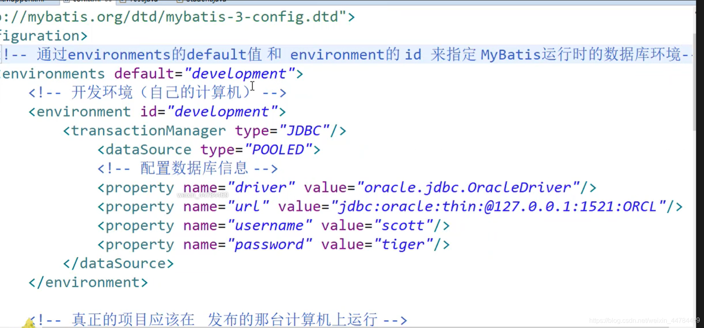The height and width of the screenshot is (328, 704).
Task: Click the closing </environment> tag
Action: (x=88, y=283)
